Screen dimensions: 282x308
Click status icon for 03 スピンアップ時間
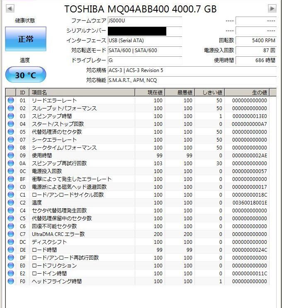point(11,116)
